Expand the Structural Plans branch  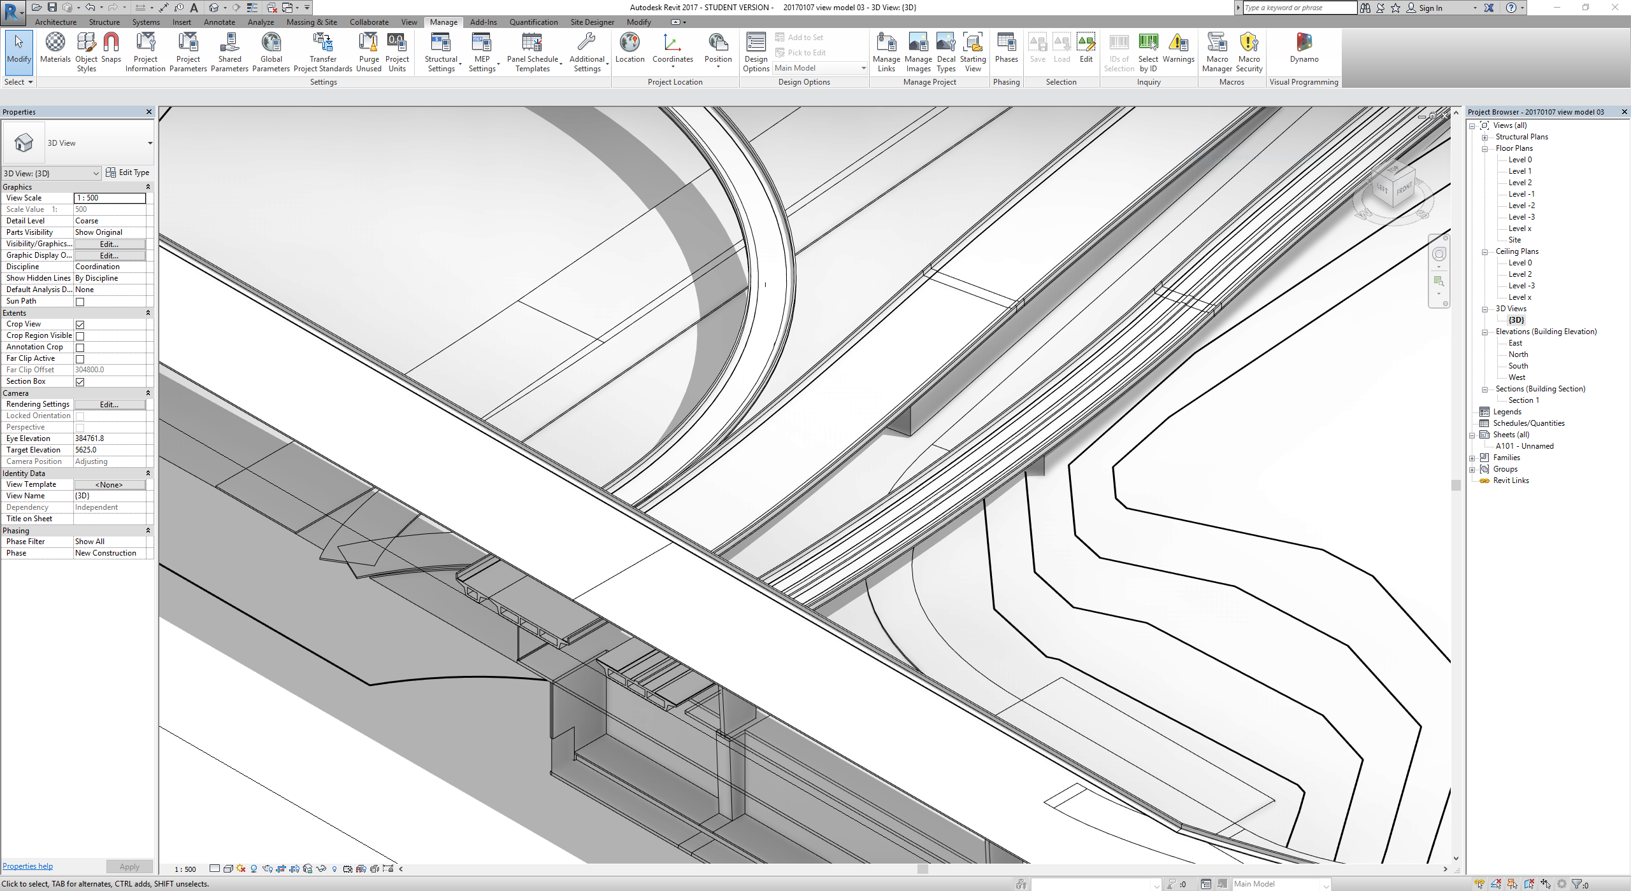(1485, 136)
